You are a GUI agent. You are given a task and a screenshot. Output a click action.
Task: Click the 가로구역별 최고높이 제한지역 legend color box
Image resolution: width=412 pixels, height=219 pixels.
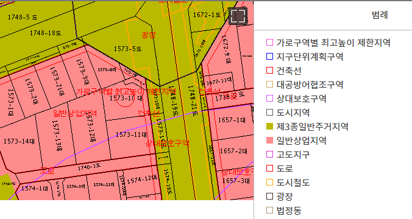[269, 43]
